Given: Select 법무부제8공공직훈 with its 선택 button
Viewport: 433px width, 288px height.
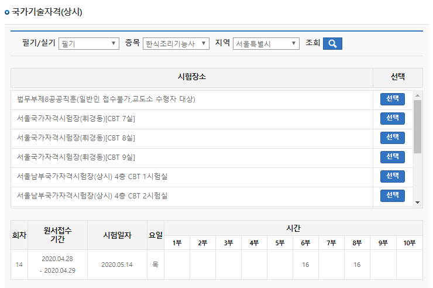Looking at the screenshot, I should 392,99.
